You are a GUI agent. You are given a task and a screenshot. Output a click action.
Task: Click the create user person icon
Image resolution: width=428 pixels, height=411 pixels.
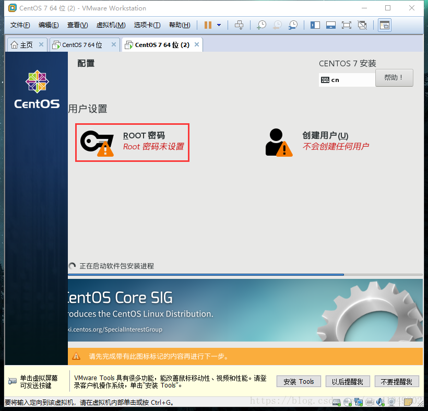(279, 143)
